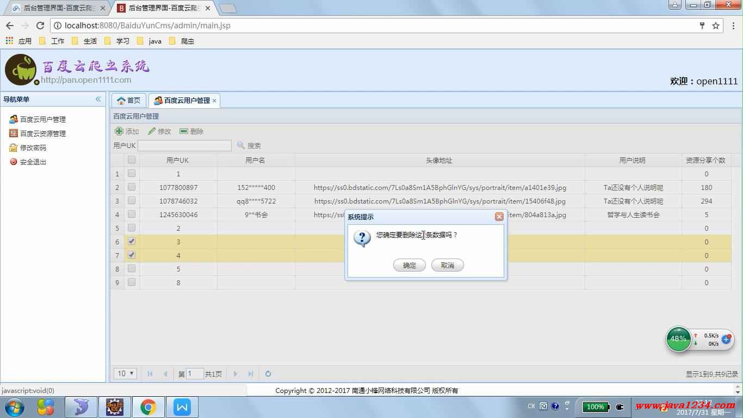
Task: Click the 头像地址 column header
Action: point(439,160)
